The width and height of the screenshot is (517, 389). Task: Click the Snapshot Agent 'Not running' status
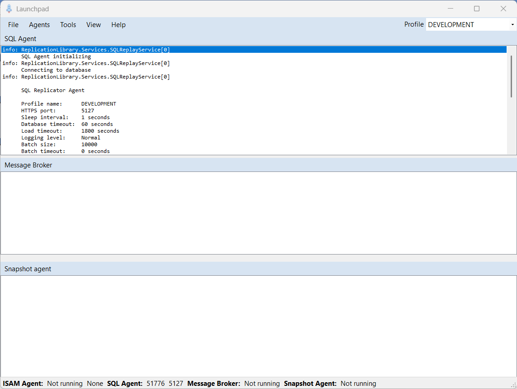(x=358, y=384)
